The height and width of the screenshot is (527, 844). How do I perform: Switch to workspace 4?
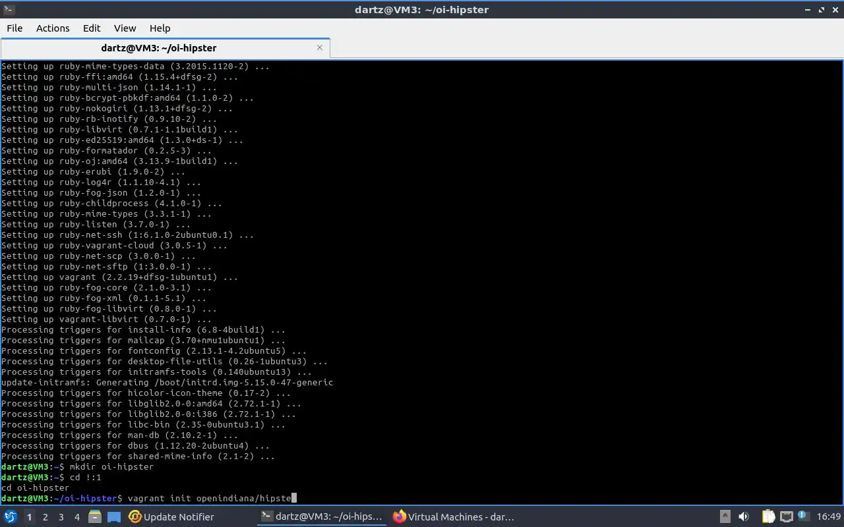pos(76,517)
